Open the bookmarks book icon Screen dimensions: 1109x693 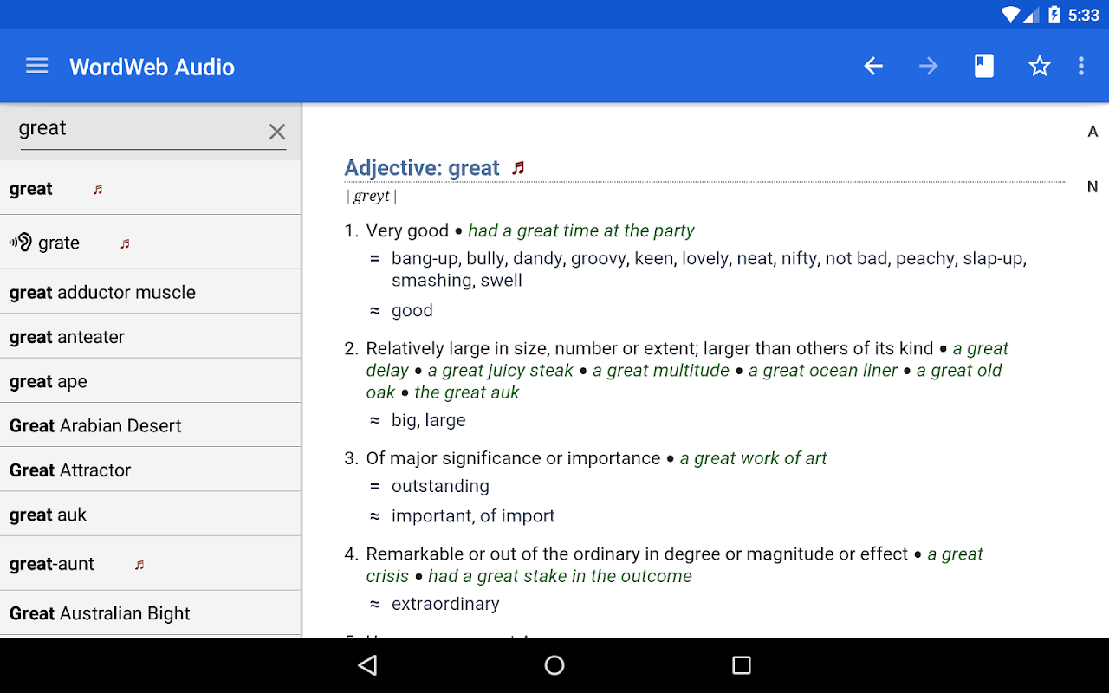(x=984, y=66)
